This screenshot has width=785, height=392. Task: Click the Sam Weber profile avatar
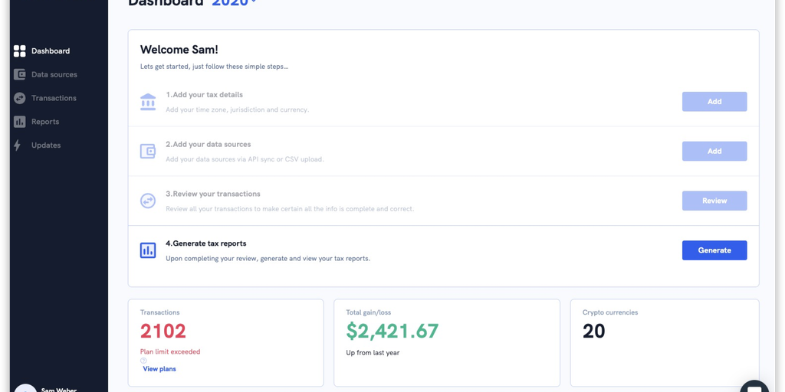click(x=25, y=388)
